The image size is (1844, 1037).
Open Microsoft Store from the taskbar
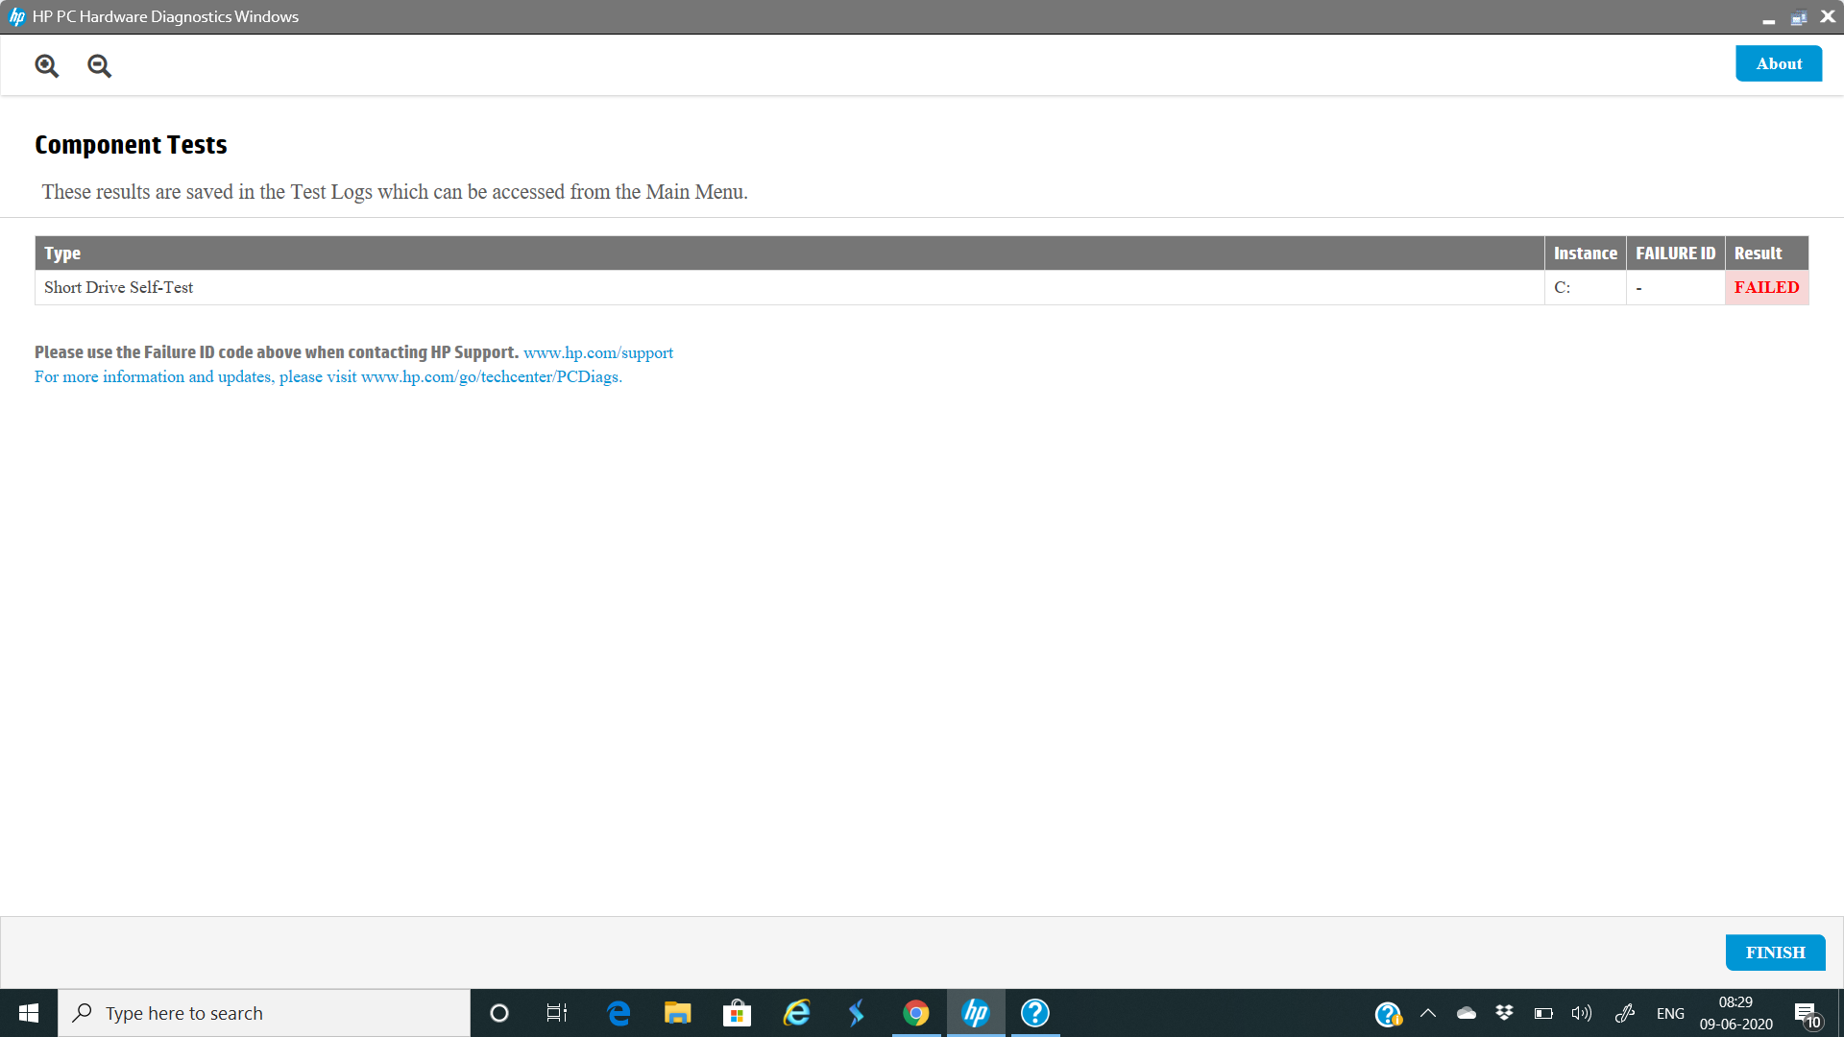point(737,1013)
